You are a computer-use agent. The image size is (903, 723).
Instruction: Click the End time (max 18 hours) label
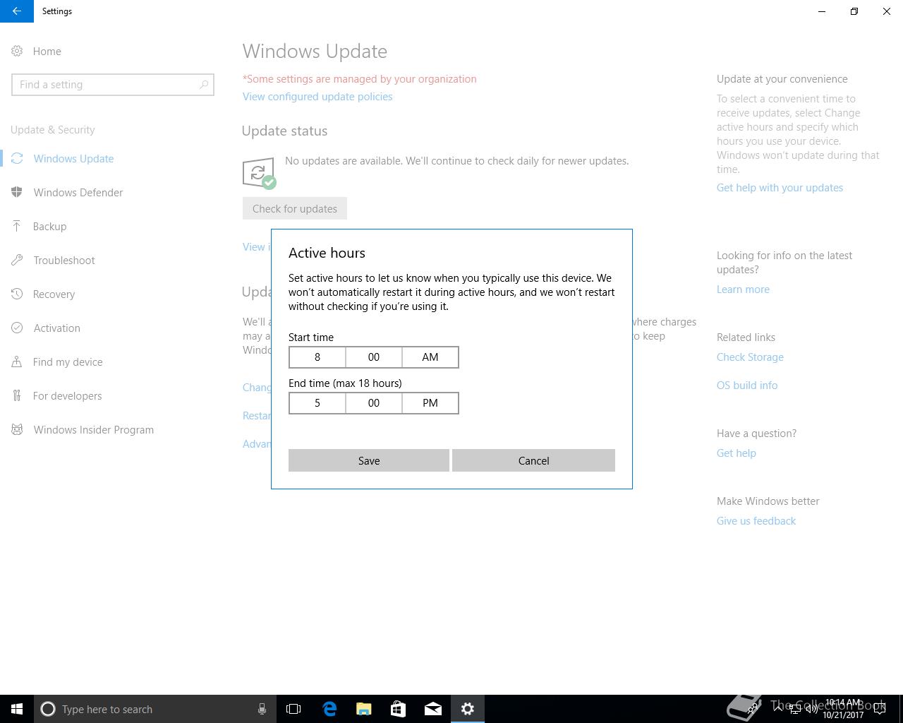pos(345,383)
